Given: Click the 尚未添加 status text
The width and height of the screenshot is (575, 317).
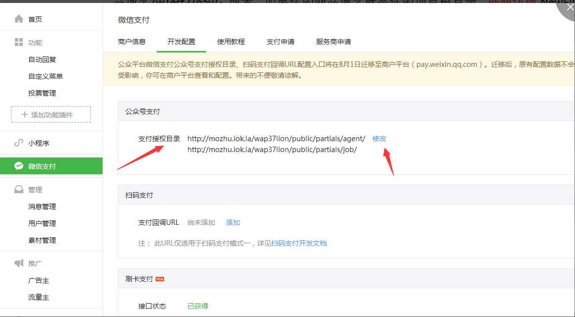Looking at the screenshot, I should coord(201,222).
